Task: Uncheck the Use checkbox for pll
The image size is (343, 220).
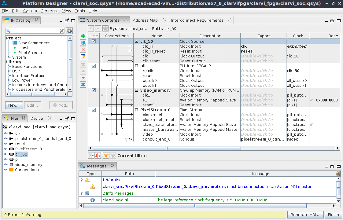Action: (94, 66)
